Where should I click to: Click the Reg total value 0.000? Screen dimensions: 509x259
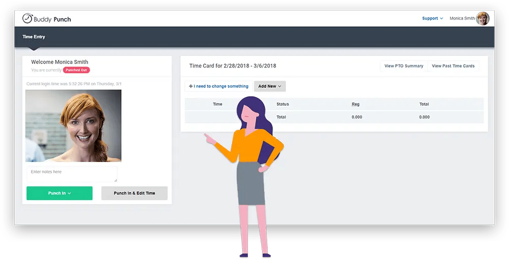357,117
